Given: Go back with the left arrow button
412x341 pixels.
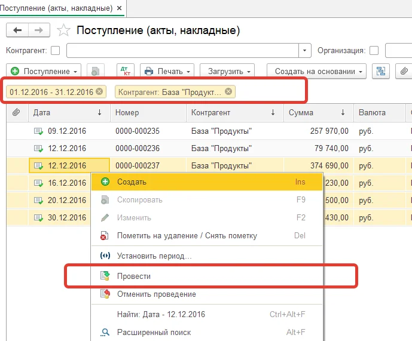Looking at the screenshot, I should tap(17, 30).
